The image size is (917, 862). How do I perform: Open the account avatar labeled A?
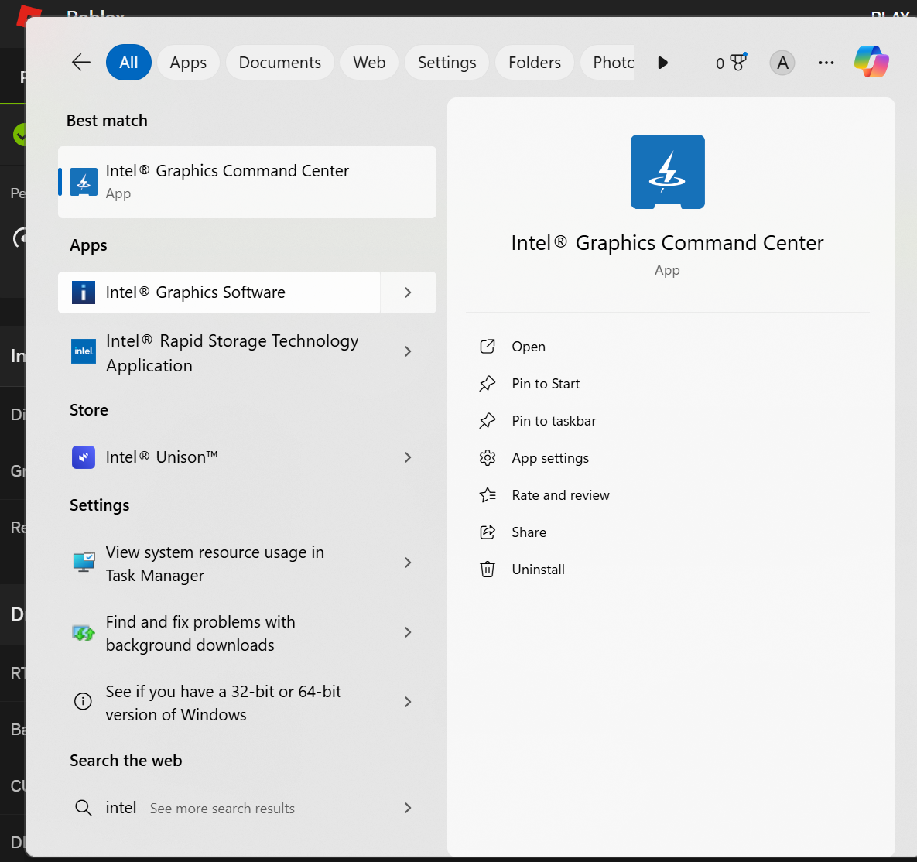[x=782, y=63]
